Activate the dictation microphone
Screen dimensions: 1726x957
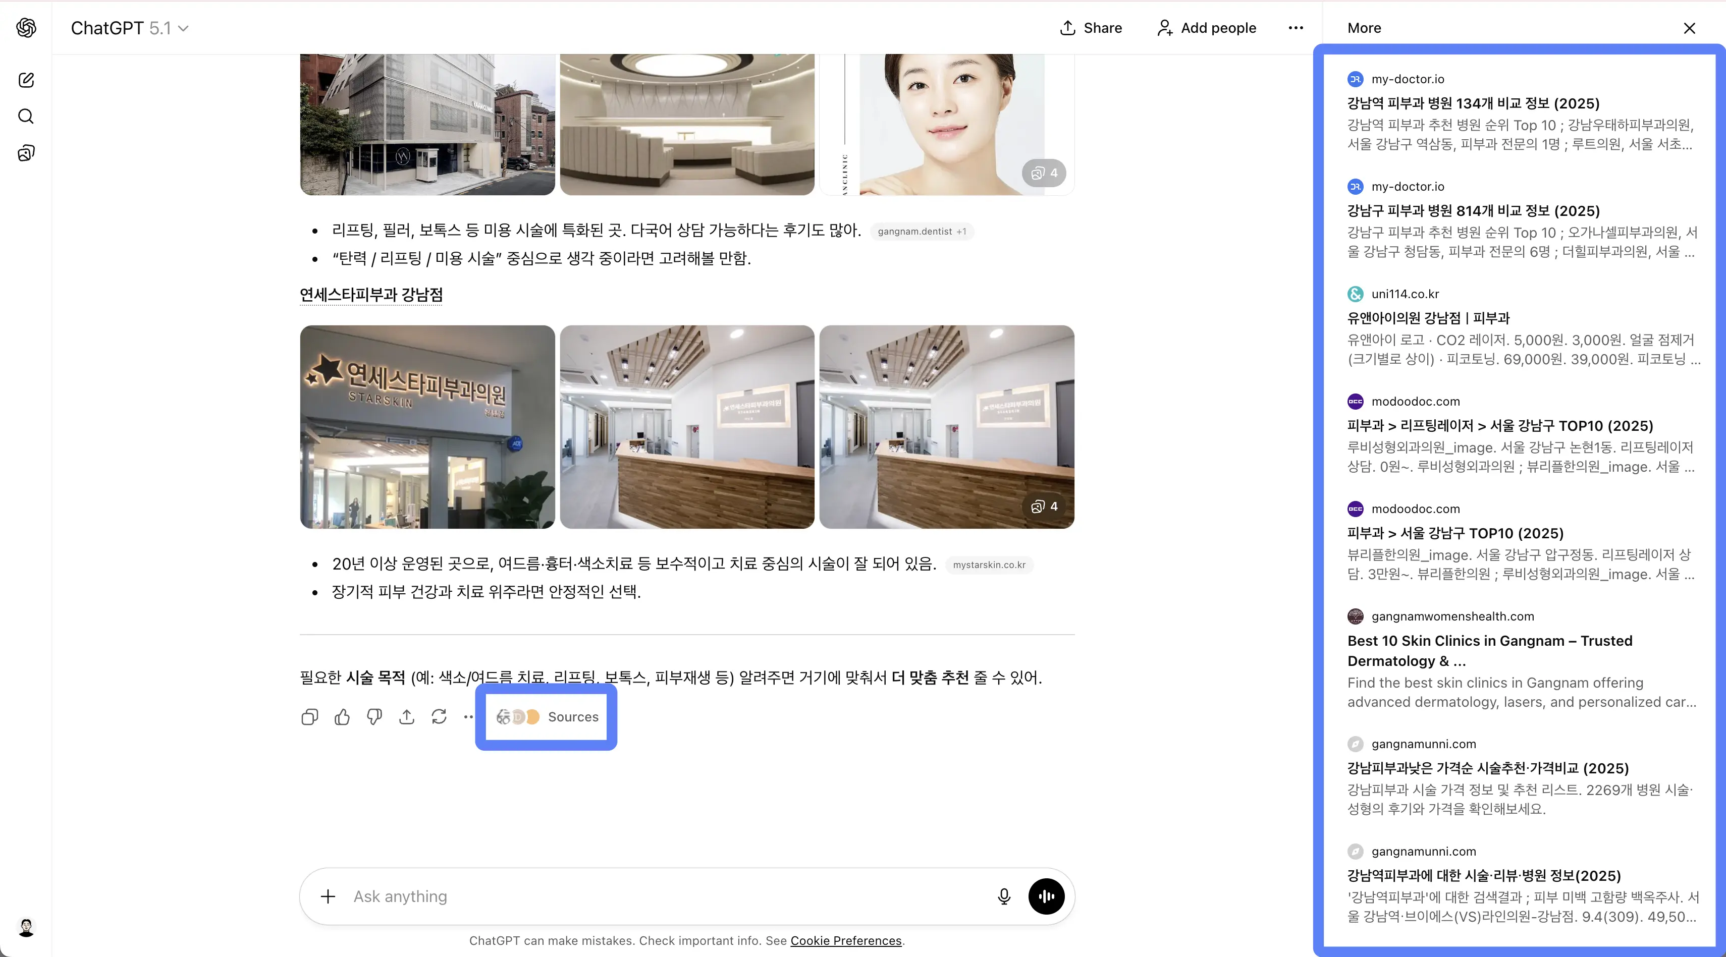(x=1004, y=897)
